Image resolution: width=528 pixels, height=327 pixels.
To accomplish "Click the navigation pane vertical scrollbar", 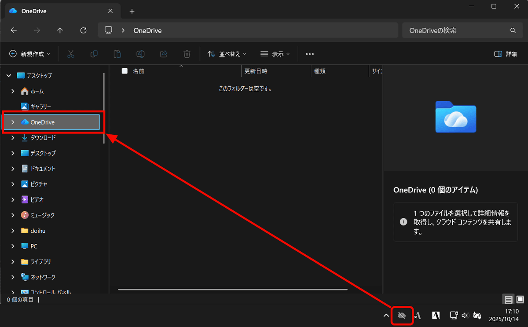I will 104,108.
